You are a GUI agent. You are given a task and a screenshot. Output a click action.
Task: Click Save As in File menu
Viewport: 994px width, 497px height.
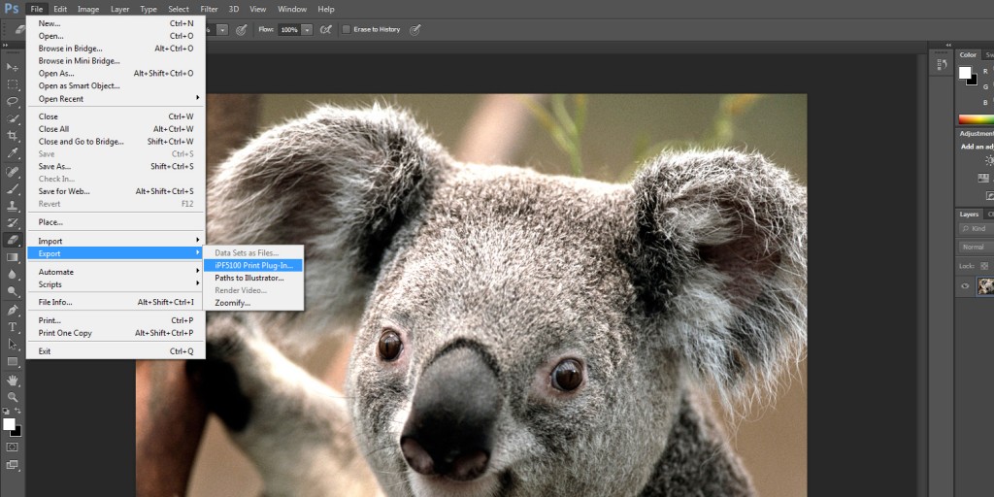click(x=116, y=166)
